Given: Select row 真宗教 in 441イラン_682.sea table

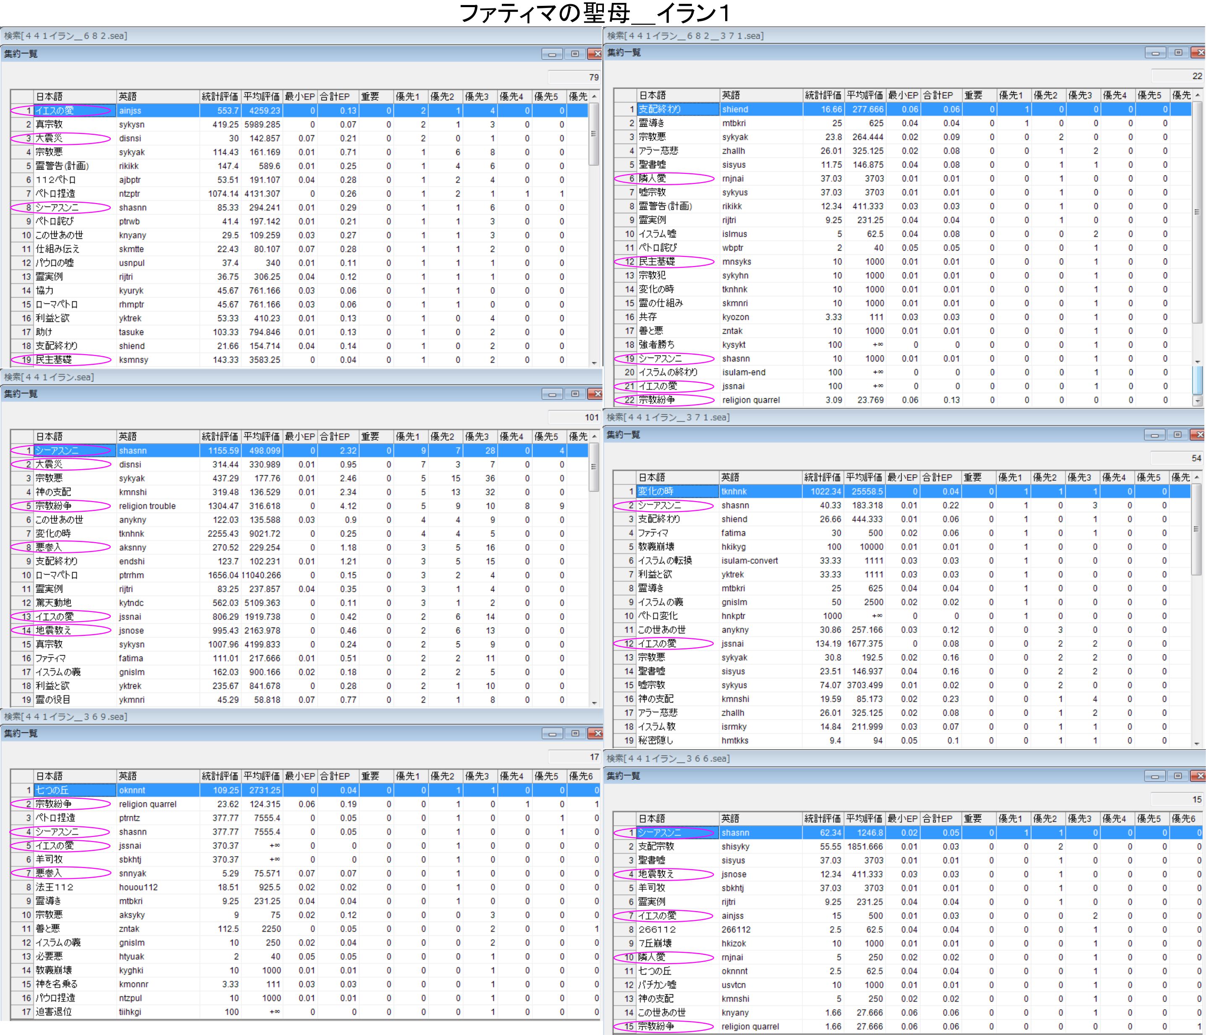Looking at the screenshot, I should coord(50,125).
